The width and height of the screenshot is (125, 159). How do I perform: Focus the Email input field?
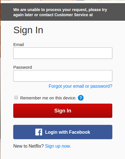tap(63, 53)
